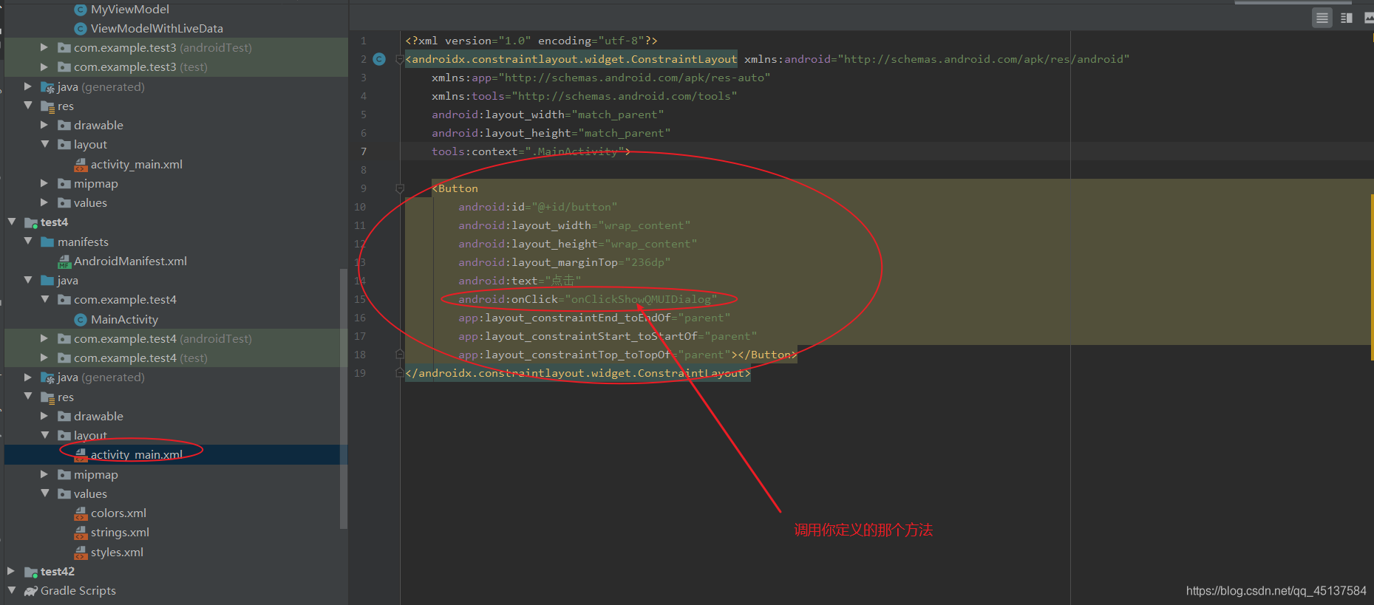This screenshot has width=1374, height=605.
Task: Open the MainActivity class file
Action: coord(124,319)
